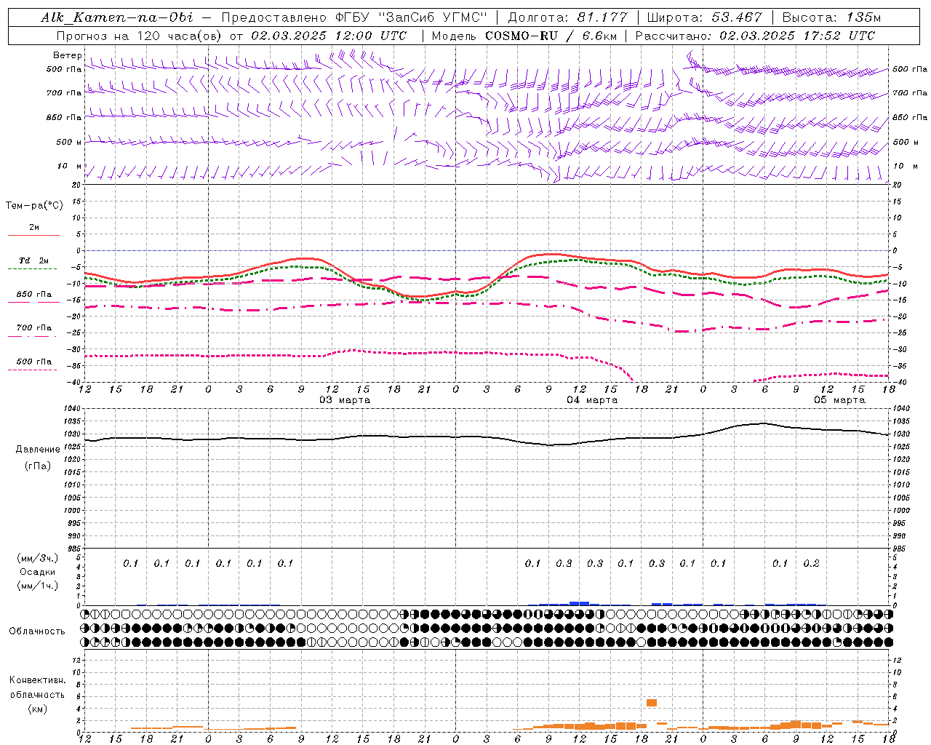The width and height of the screenshot is (931, 745).
Task: Click the 'Осадки' precipitation label
Action: tap(38, 572)
